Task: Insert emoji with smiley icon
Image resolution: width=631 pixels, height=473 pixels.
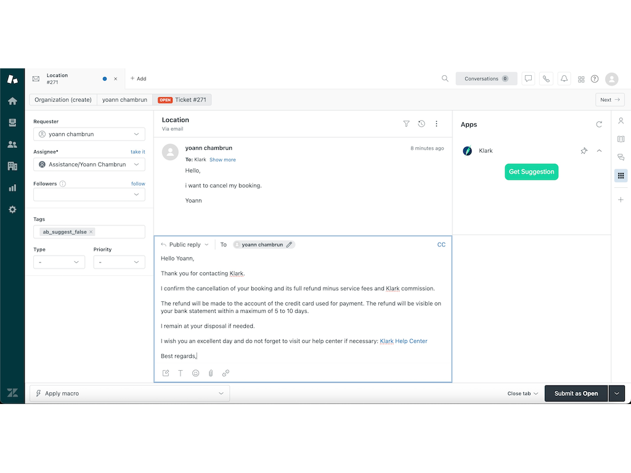Action: pos(195,373)
